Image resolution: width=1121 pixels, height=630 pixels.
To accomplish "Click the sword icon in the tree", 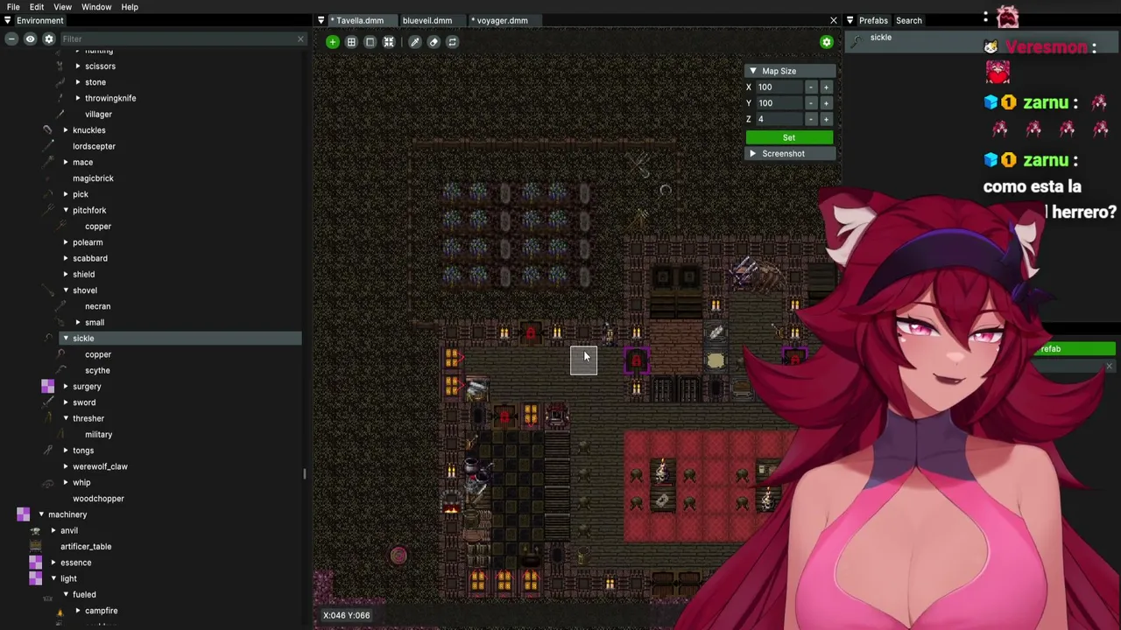I will point(47,402).
